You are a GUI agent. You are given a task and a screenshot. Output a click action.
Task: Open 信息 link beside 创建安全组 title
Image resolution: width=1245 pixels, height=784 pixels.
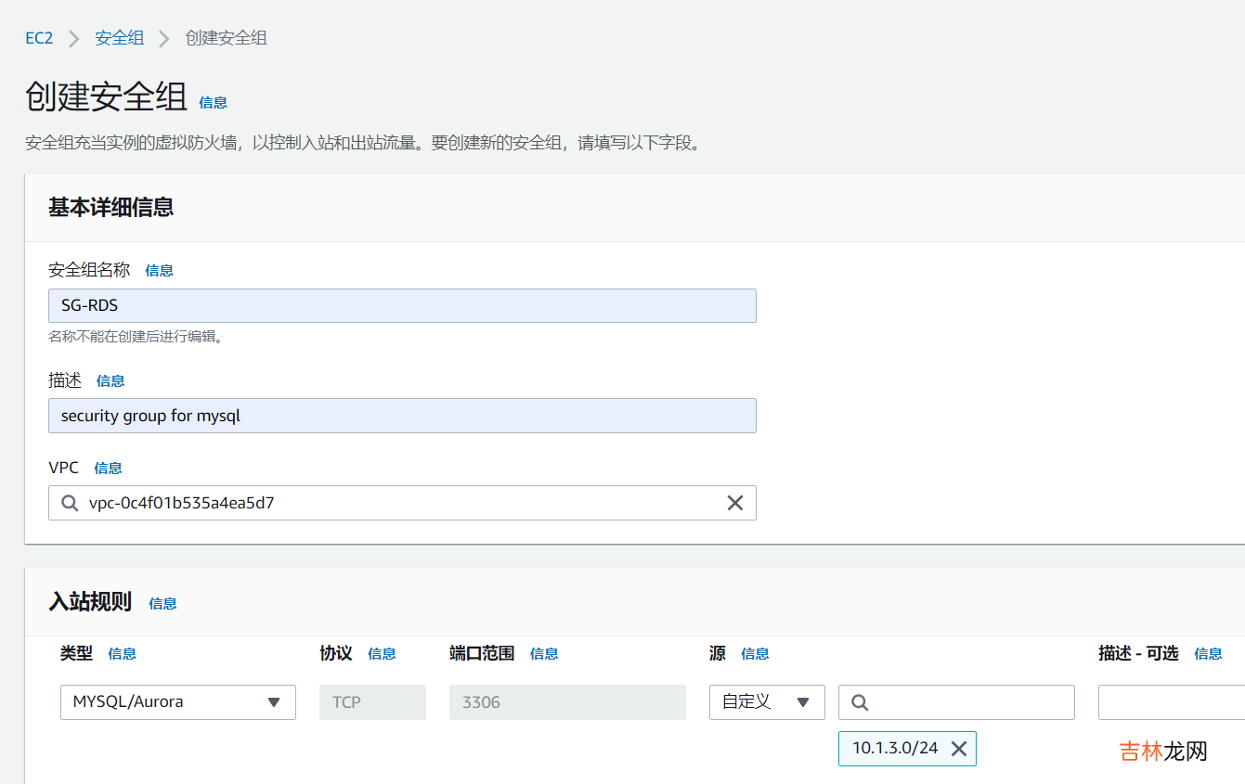[x=214, y=103]
